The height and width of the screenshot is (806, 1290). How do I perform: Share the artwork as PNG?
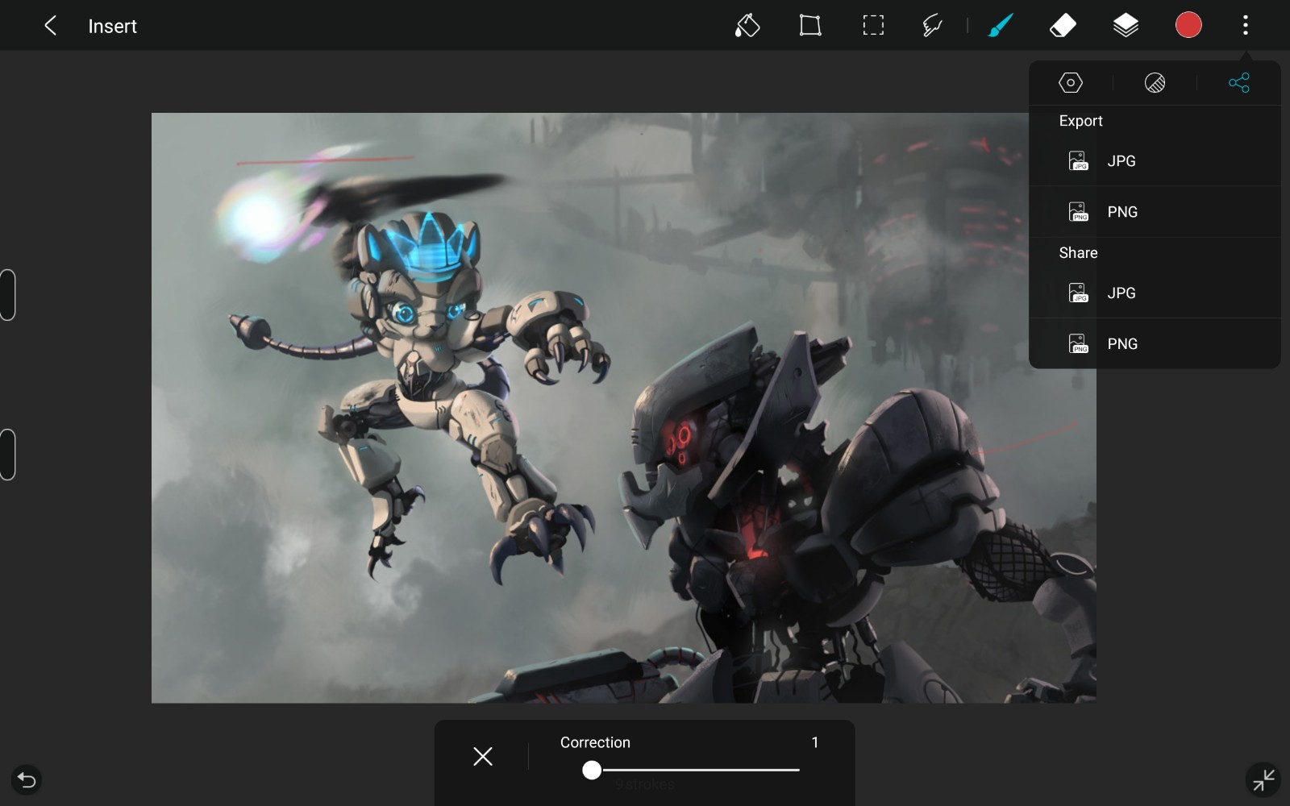(1121, 344)
